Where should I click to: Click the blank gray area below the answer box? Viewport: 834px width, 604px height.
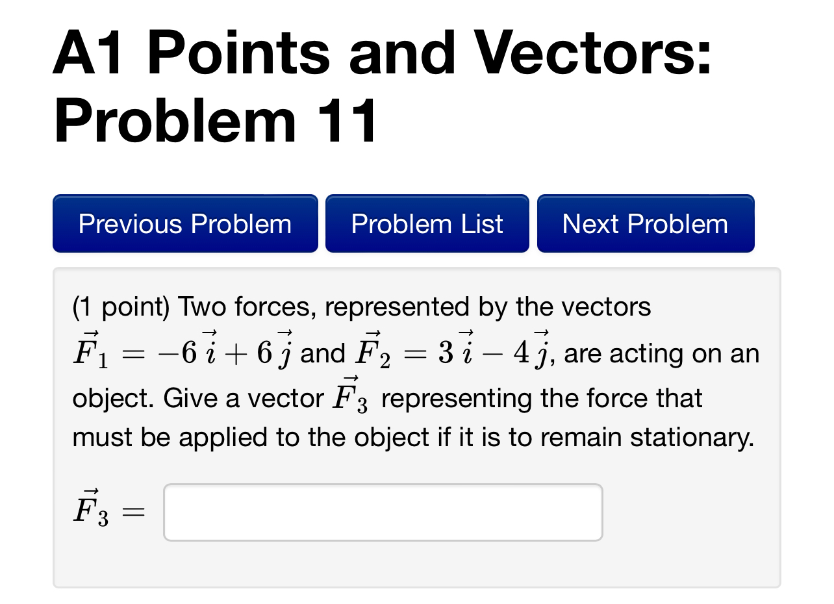click(x=416, y=564)
